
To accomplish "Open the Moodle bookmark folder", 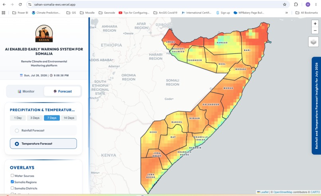I will click(x=87, y=13).
